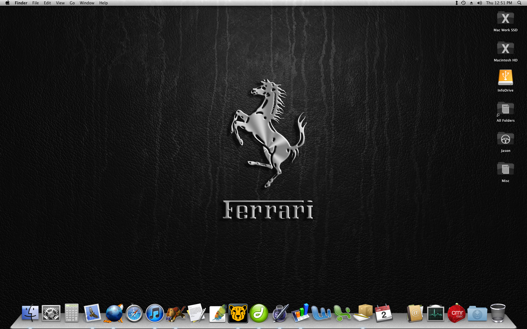Launch Numbers bar chart icon
Screen dimensions: 527x329
(x=300, y=313)
